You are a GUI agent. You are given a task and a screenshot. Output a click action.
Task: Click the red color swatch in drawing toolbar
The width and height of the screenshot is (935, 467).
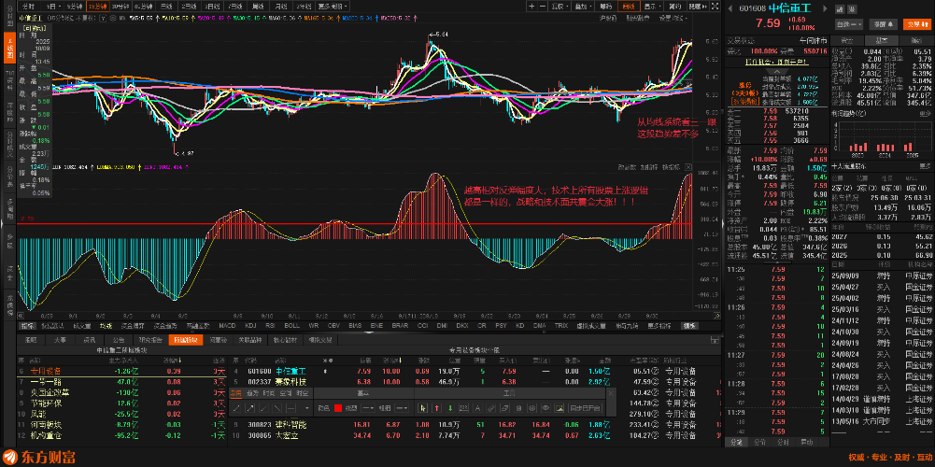pos(338,408)
